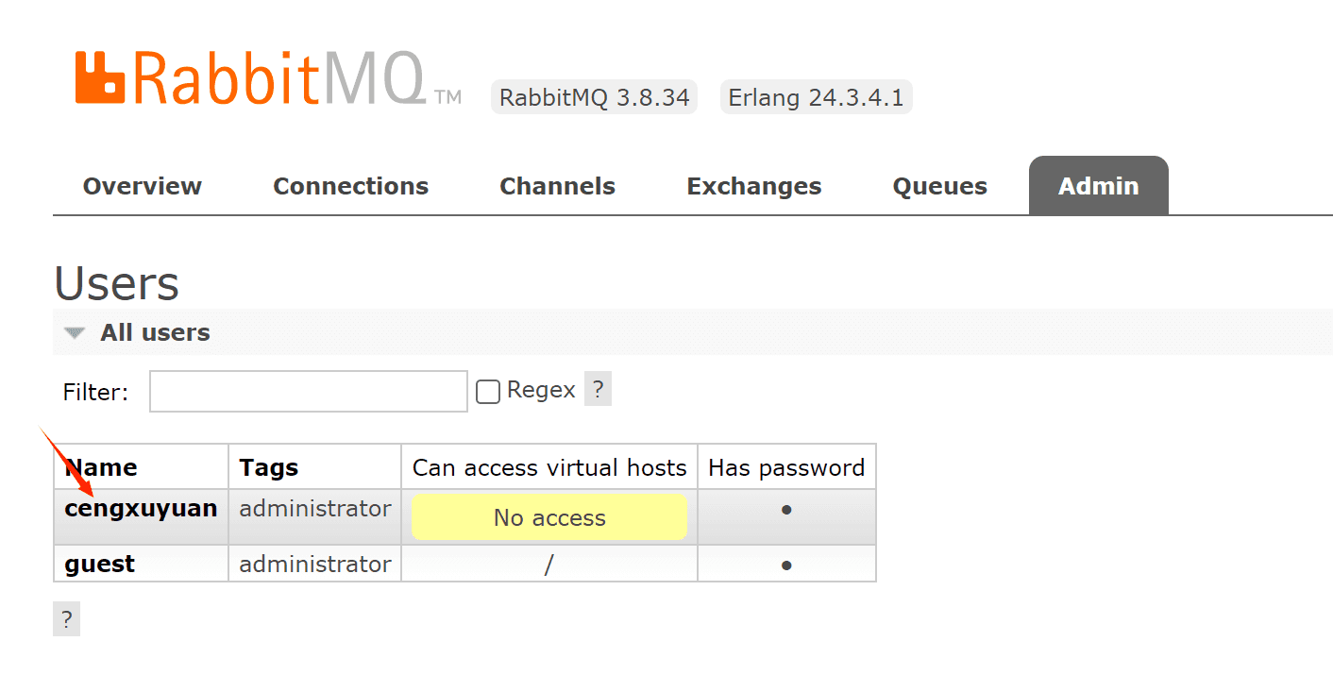
Task: Enable the Regex checkbox
Action: (x=488, y=392)
